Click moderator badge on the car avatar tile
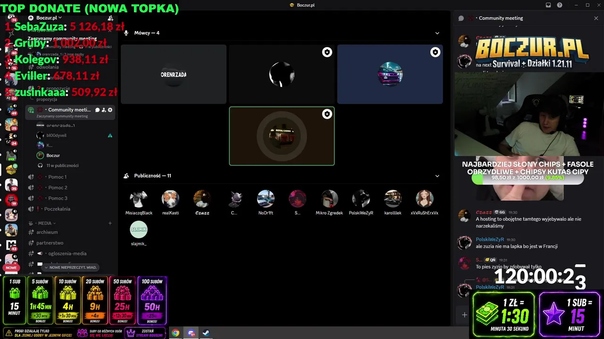604x339 pixels. [x=435, y=52]
